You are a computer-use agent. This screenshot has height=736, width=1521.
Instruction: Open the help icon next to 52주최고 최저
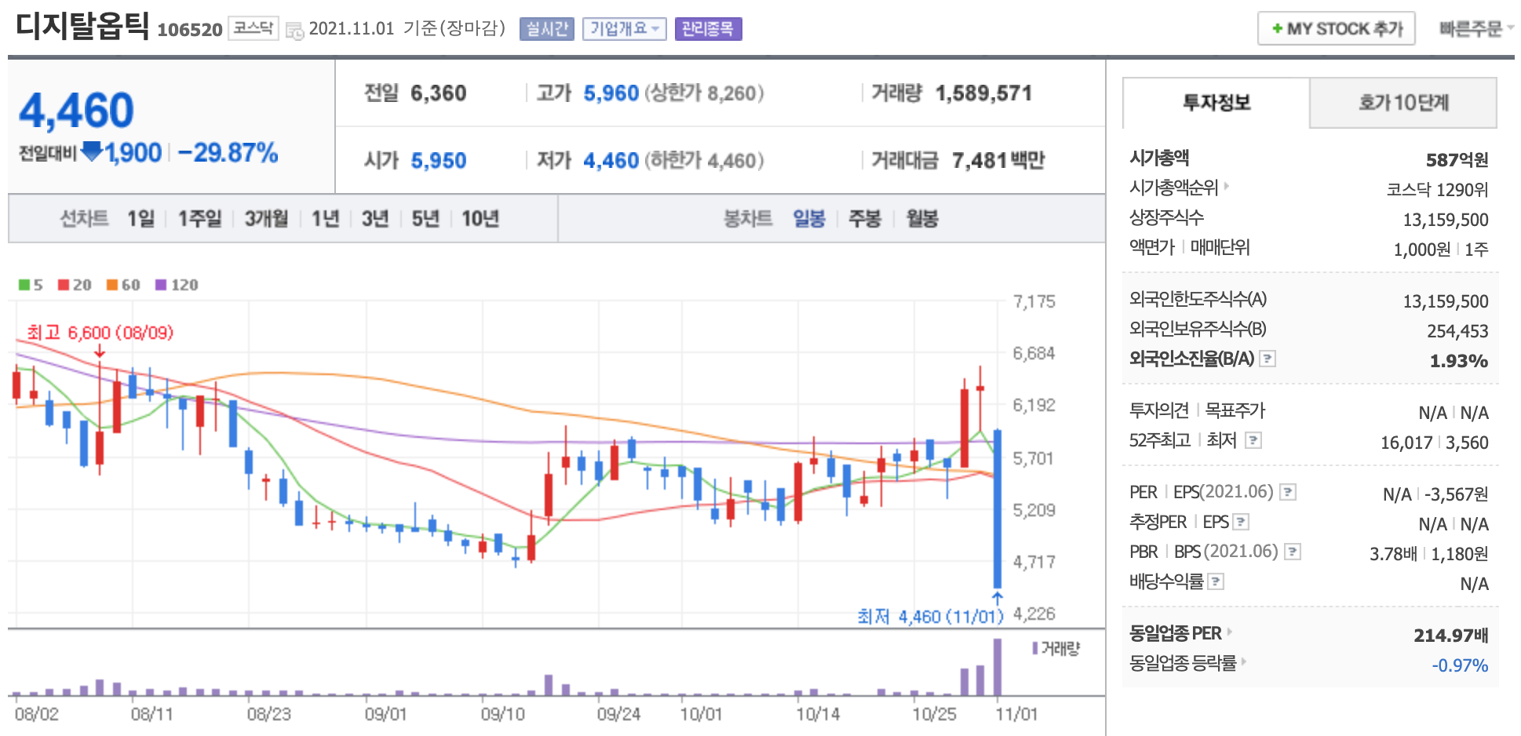coord(1253,440)
